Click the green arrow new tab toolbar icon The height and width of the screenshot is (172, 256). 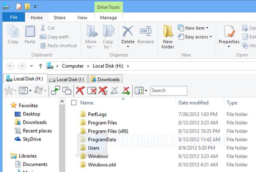[55, 90]
